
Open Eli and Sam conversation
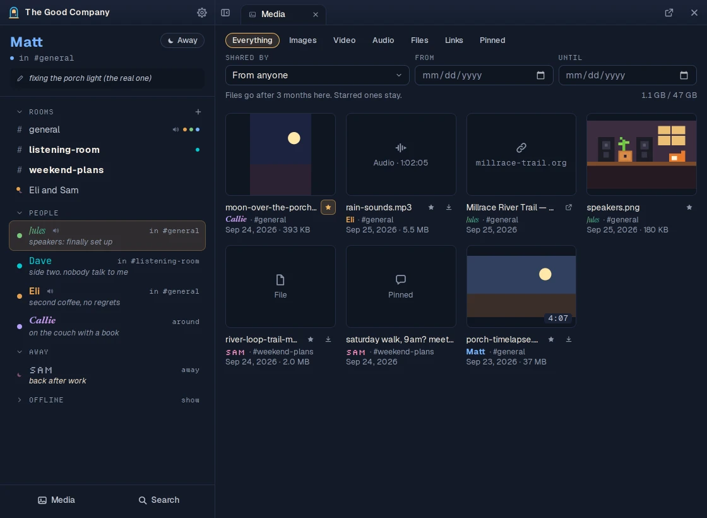107,190
